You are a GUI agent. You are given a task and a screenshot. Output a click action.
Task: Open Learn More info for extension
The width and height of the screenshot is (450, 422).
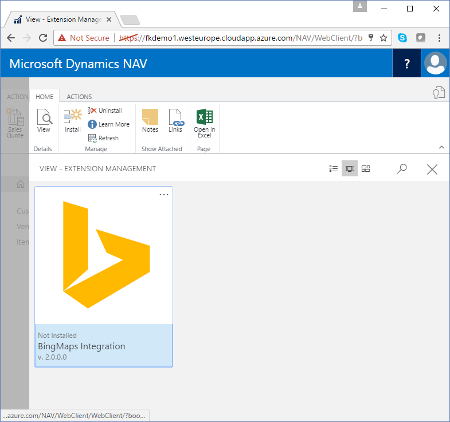108,124
